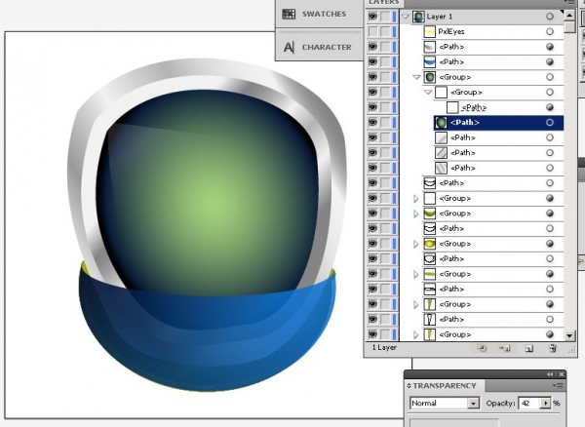
Task: Hide the green-sphere <Group> with its eye
Action: pyautogui.click(x=372, y=77)
